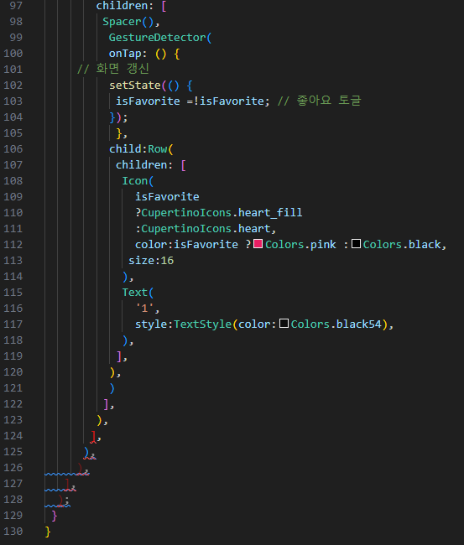The image size is (464, 545).
Task: Click the onTap: property on line 100
Action: pyautogui.click(x=128, y=54)
